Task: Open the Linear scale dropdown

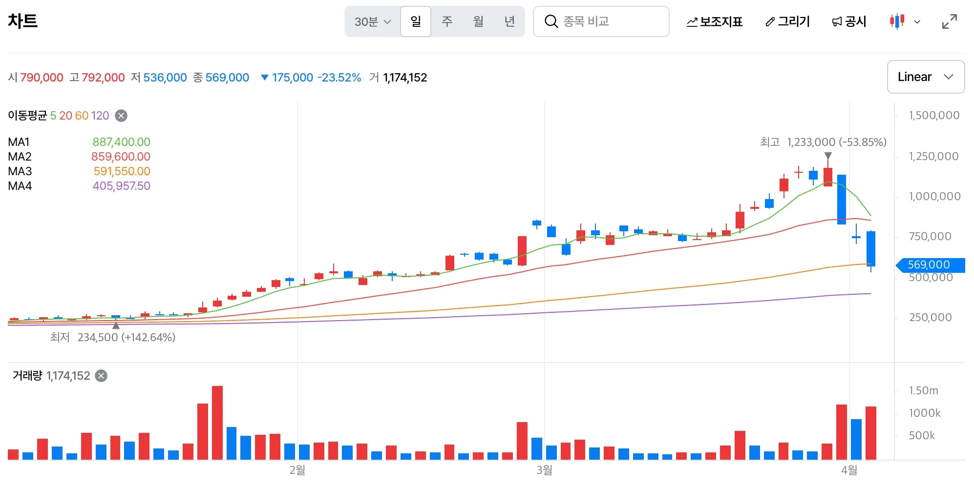Action: (x=925, y=77)
